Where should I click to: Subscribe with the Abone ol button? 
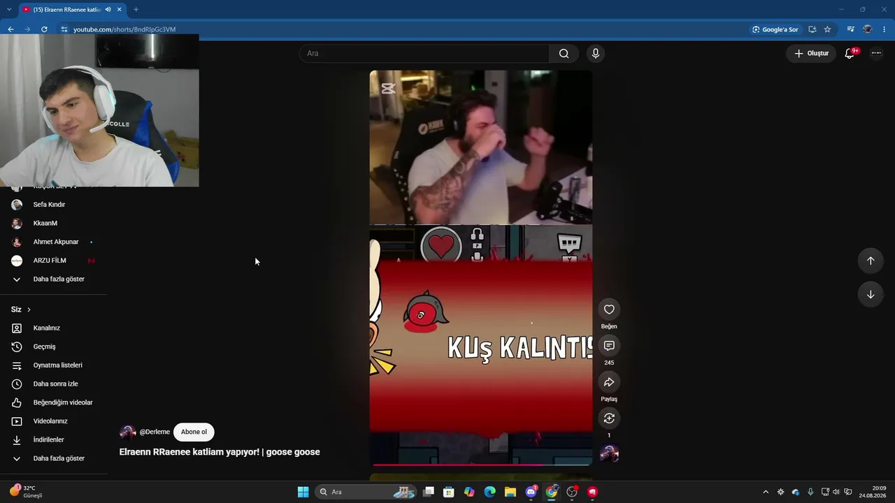pos(194,432)
